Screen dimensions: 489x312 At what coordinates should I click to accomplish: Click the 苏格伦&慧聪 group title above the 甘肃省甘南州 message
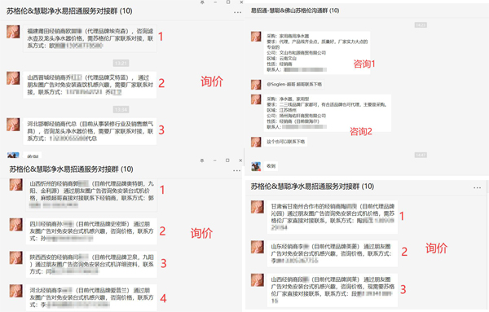click(x=312, y=187)
